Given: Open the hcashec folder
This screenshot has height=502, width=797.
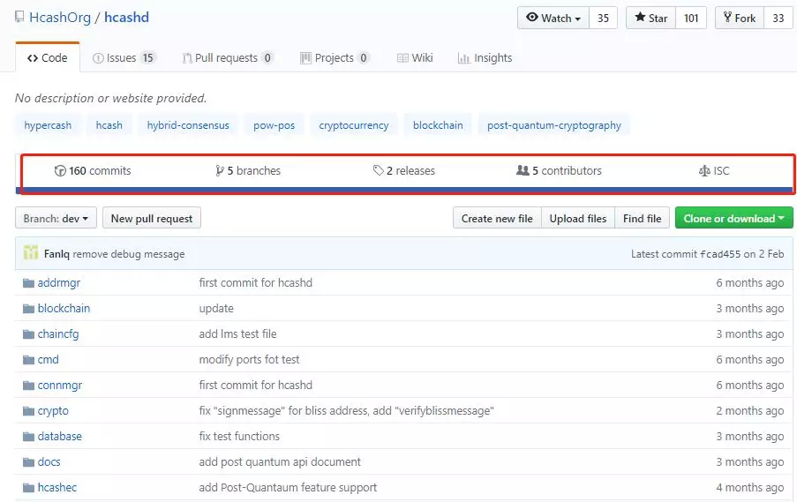Looking at the screenshot, I should tap(56, 487).
